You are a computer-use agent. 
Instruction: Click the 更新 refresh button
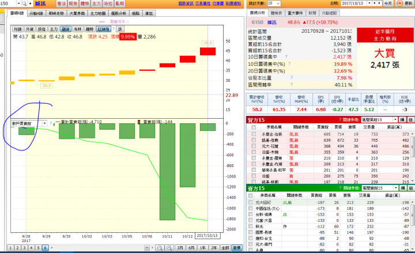pyautogui.click(x=405, y=3)
